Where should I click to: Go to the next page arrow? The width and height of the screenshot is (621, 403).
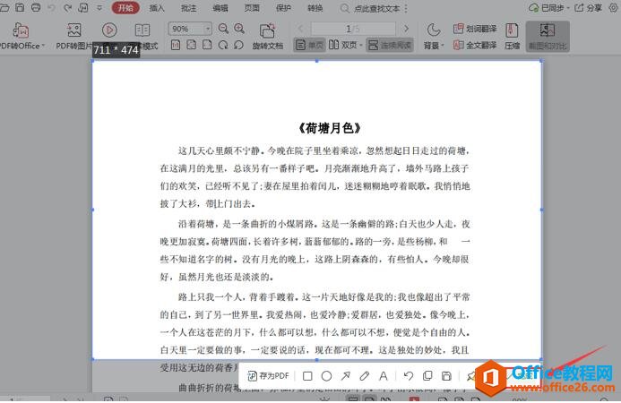point(406,29)
